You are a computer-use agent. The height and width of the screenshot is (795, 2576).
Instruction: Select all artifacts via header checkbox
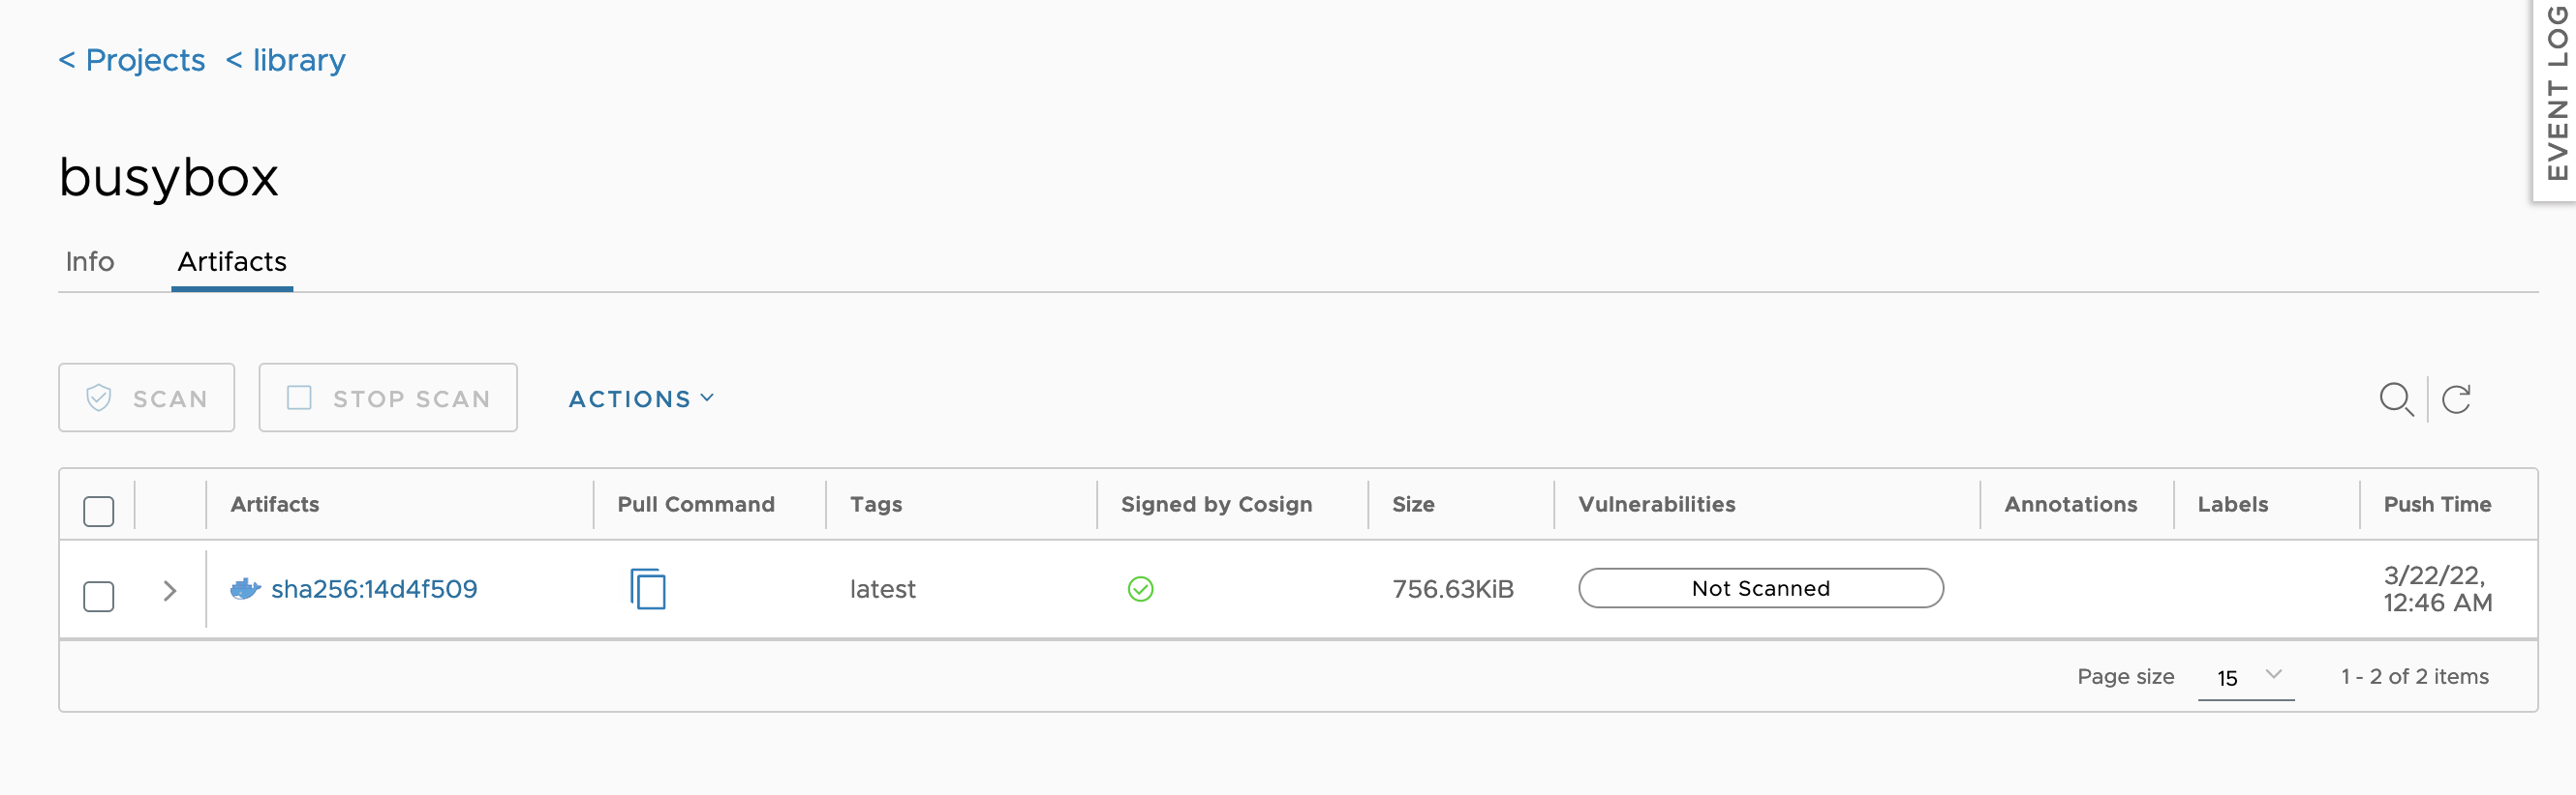(98, 512)
